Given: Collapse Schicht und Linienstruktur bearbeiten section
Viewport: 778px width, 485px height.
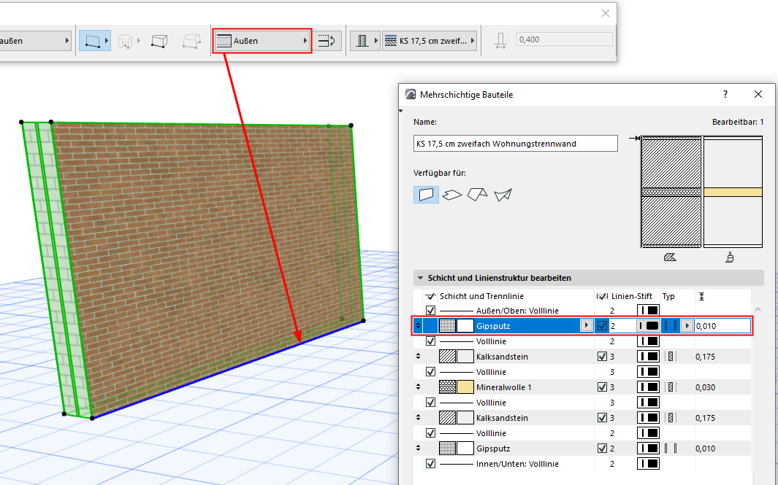Looking at the screenshot, I should [x=421, y=278].
